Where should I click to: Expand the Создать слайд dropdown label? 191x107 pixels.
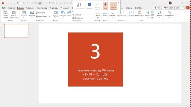click(5, 17)
